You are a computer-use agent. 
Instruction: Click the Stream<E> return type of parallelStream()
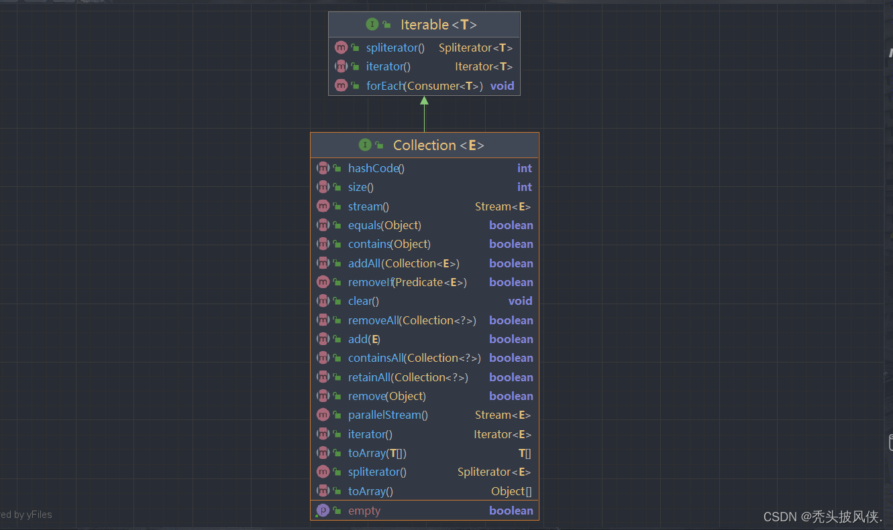(x=503, y=415)
